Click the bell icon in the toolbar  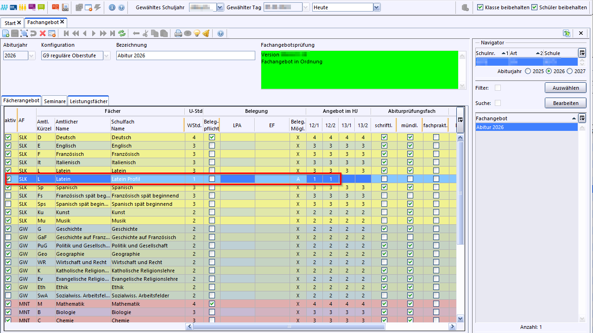point(206,33)
